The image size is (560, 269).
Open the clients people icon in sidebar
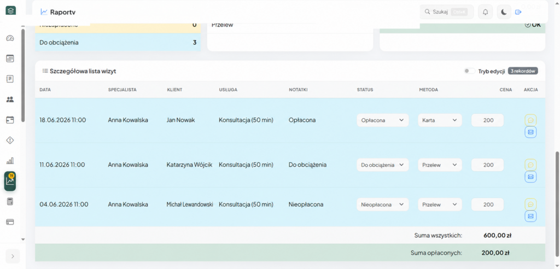click(10, 100)
